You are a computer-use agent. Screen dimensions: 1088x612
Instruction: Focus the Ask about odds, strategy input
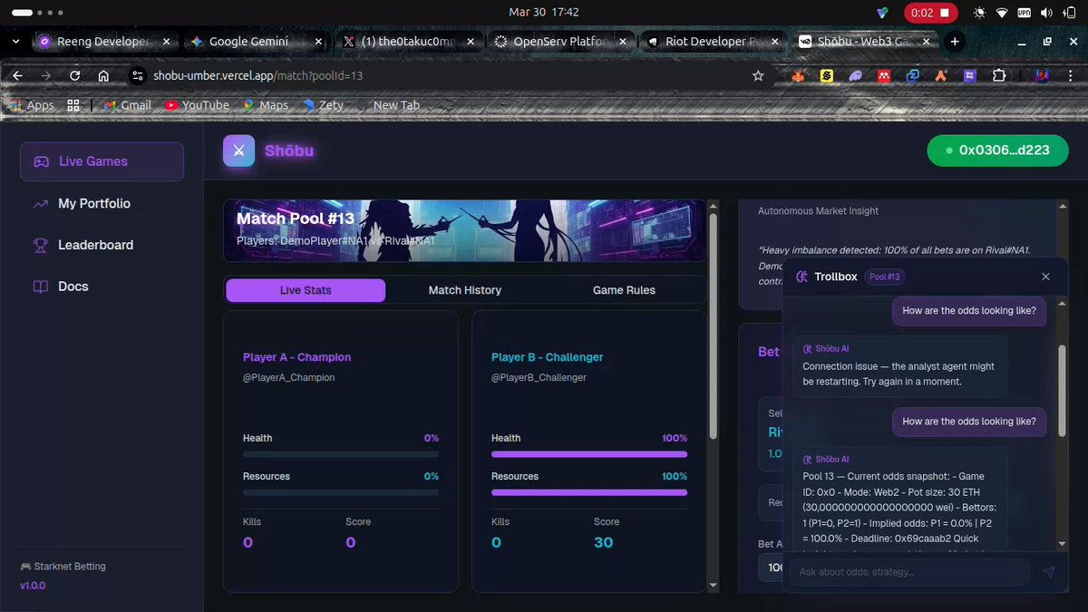point(909,572)
